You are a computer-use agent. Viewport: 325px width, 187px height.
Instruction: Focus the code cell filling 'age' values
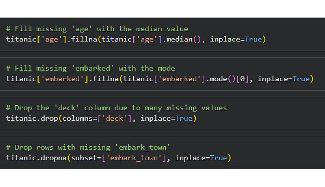pyautogui.click(x=284, y=34)
